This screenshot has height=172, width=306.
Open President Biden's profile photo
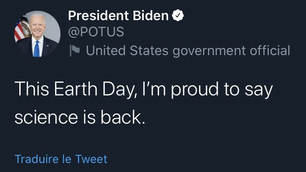(x=37, y=34)
